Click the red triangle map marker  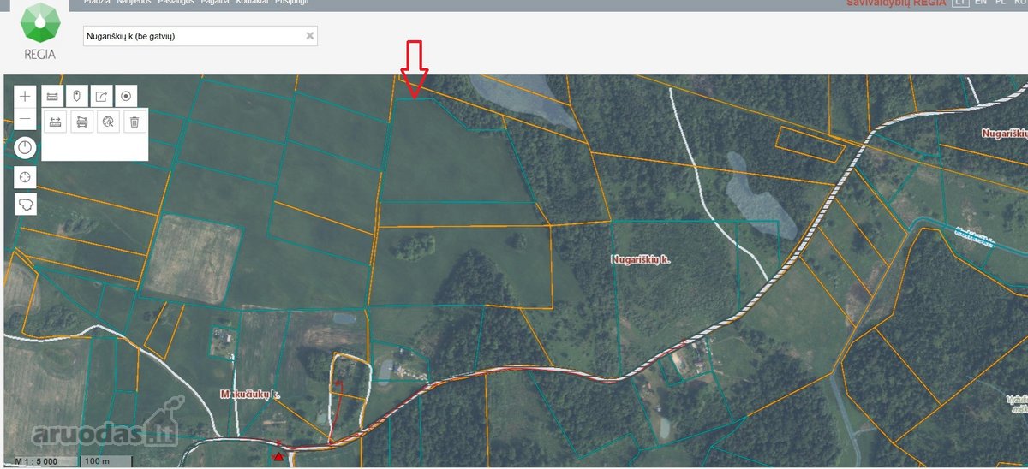[x=278, y=457]
